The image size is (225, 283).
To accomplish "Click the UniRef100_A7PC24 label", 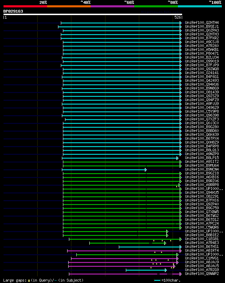I will 202,223.
